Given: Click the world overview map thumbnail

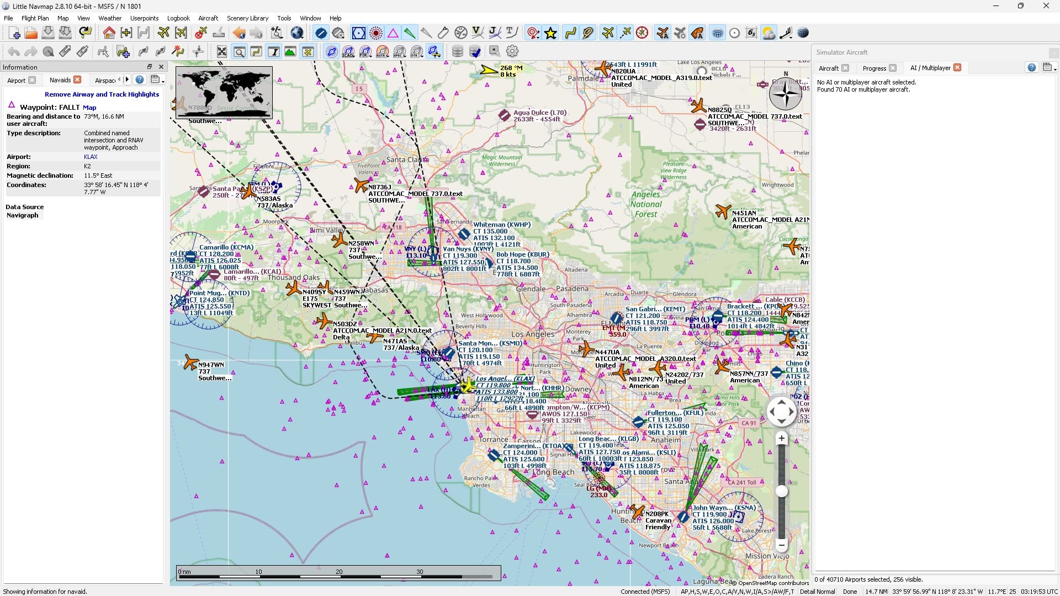Looking at the screenshot, I should click(x=224, y=92).
